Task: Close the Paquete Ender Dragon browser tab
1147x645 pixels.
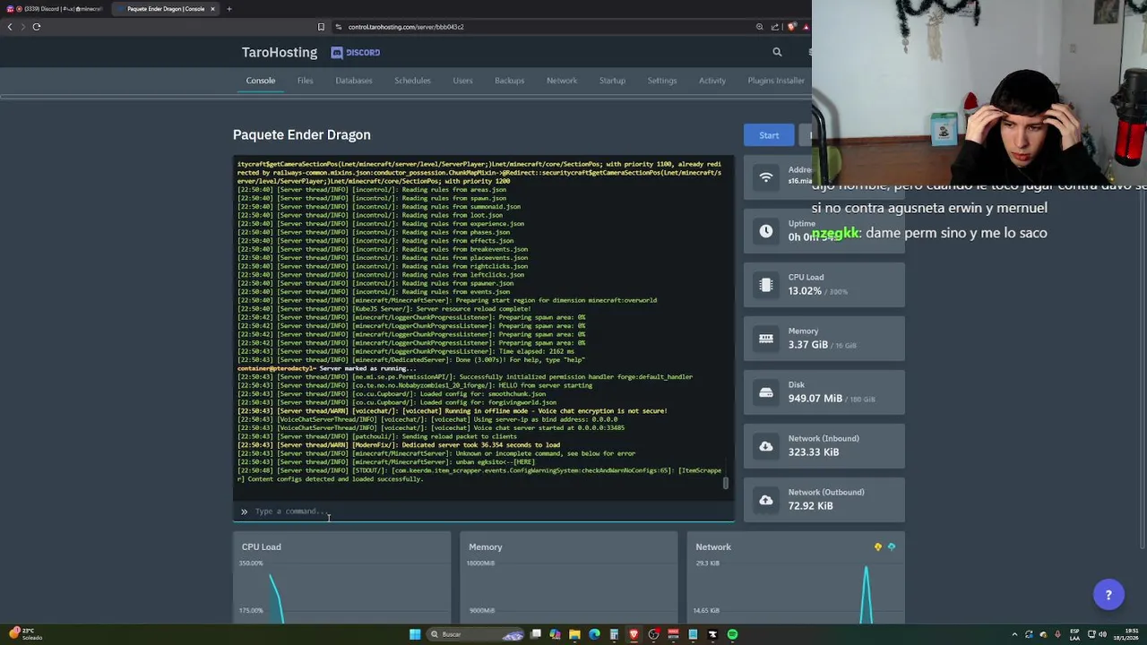Action: point(212,9)
